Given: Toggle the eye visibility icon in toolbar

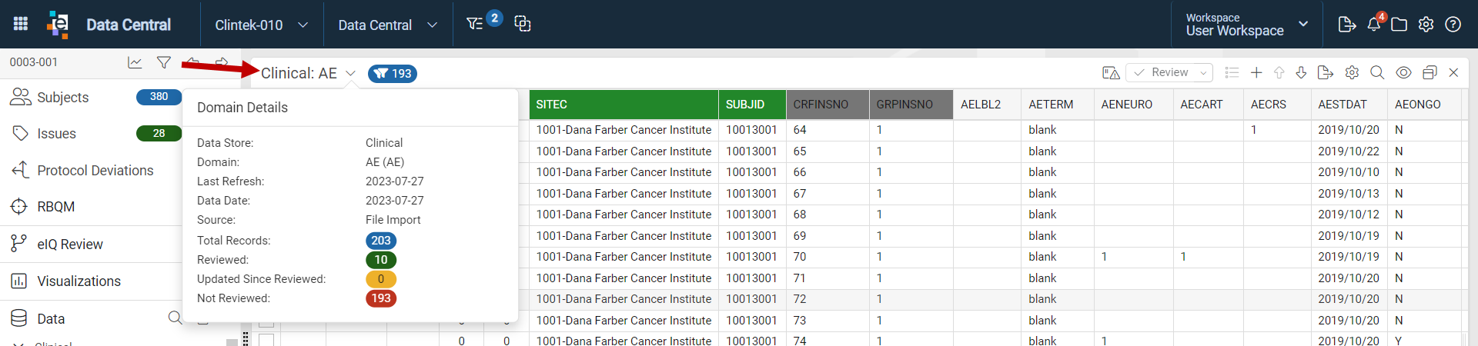Looking at the screenshot, I should [x=1403, y=72].
